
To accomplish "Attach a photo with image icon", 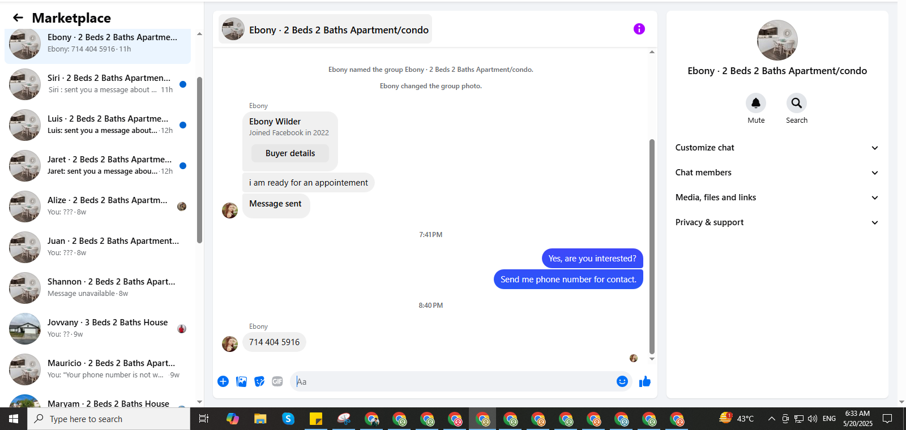I will [x=241, y=381].
